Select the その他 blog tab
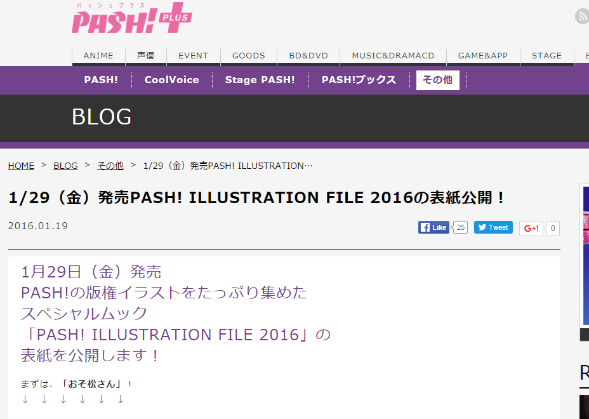The image size is (589, 419). click(437, 80)
